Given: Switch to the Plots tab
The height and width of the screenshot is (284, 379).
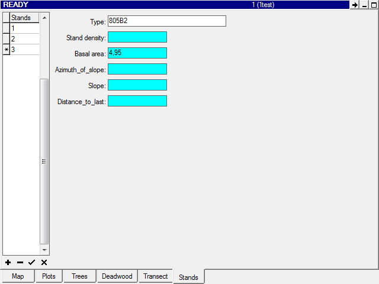Looking at the screenshot, I should click(49, 276).
